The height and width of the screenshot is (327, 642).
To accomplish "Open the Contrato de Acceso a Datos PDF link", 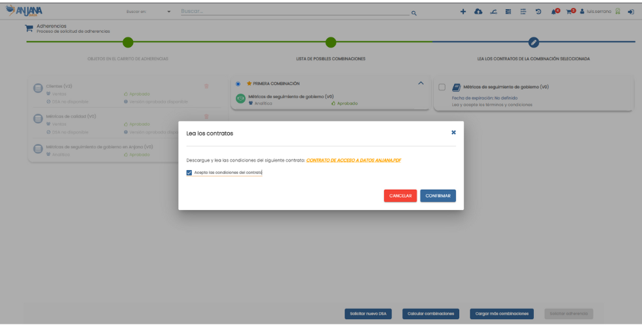I will pyautogui.click(x=353, y=160).
